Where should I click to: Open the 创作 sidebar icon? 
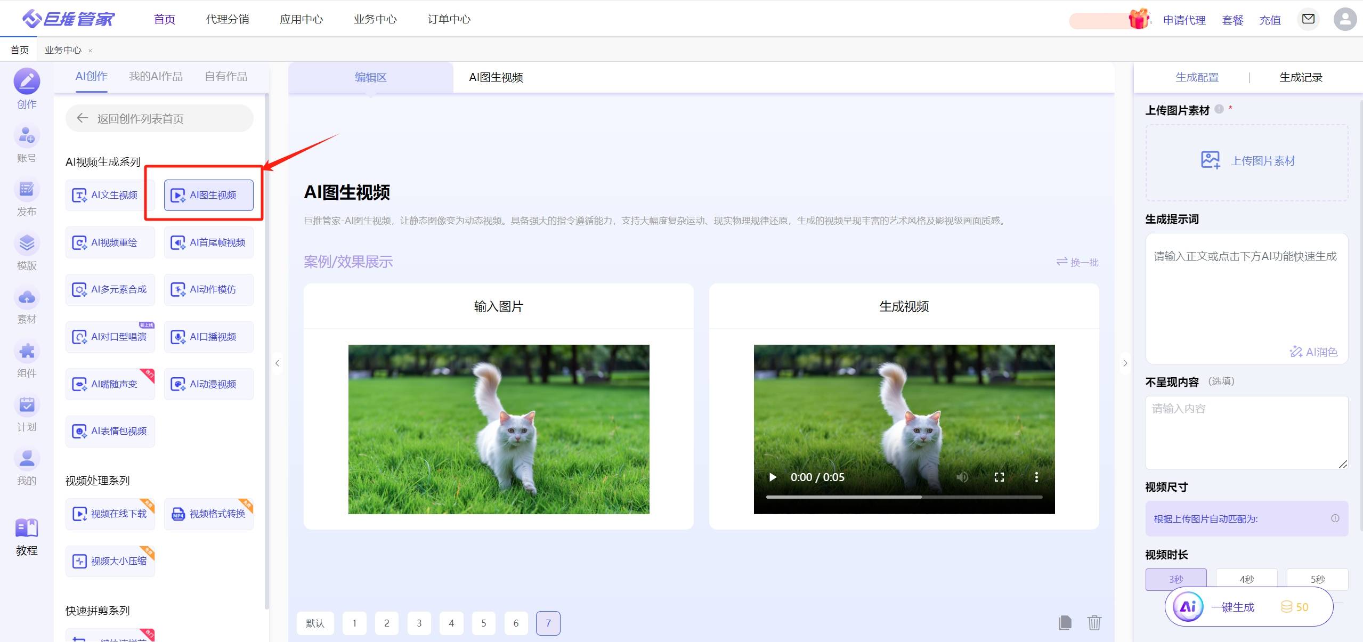27,82
